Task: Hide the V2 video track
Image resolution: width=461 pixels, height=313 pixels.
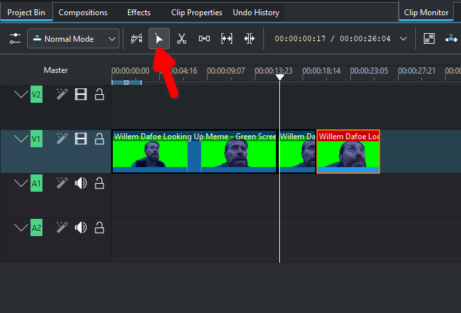Action: (x=81, y=94)
